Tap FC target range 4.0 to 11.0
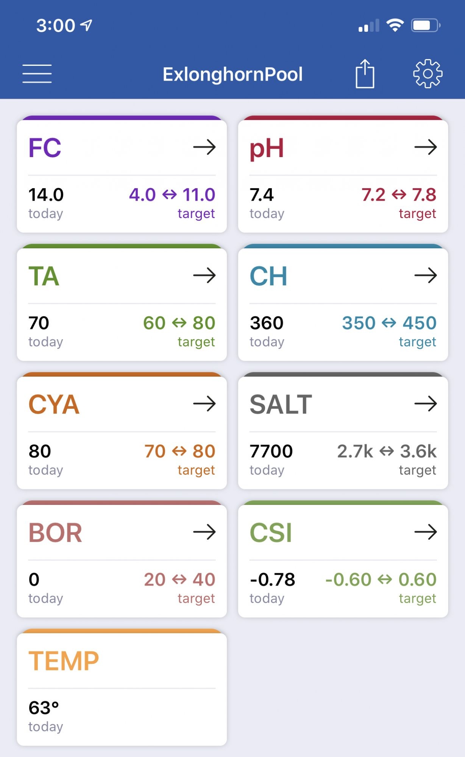The image size is (465, 757). tap(172, 195)
